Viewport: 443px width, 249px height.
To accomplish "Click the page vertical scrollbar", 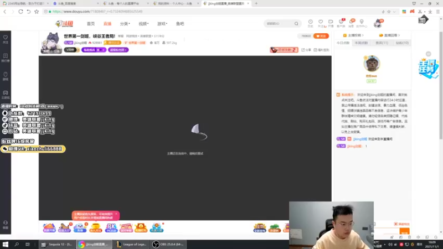I will coord(441,85).
